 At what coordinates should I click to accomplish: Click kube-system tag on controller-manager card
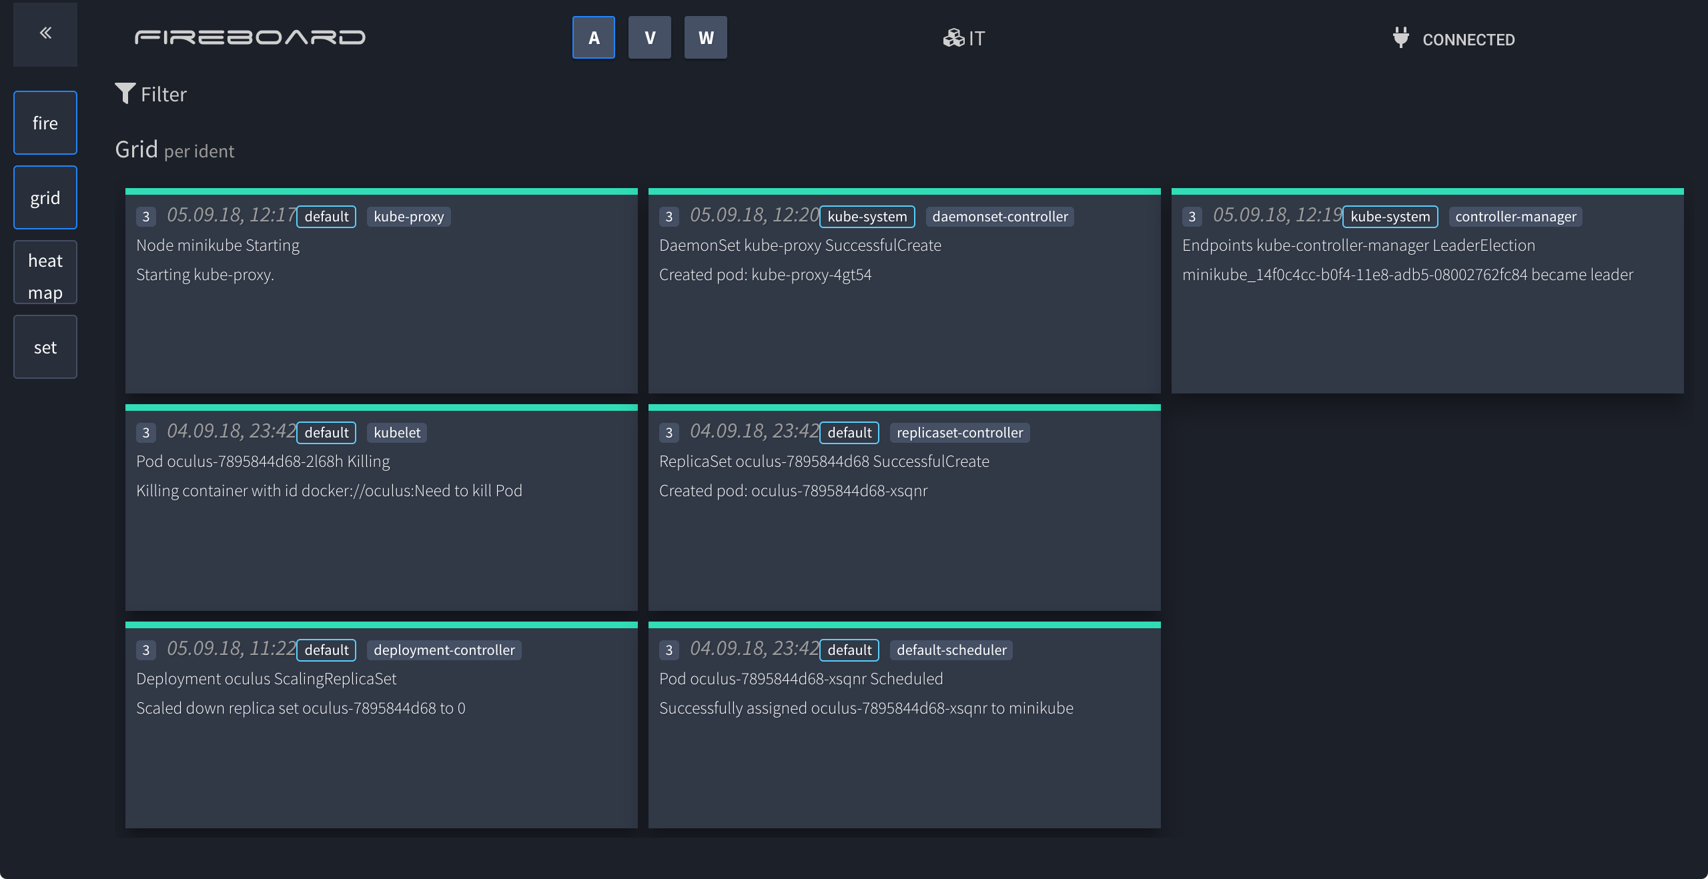click(1390, 217)
